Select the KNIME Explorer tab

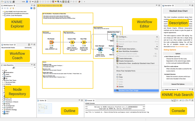point(8,5)
